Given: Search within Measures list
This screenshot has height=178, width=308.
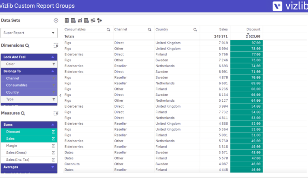Looking at the screenshot, I should point(23,113).
